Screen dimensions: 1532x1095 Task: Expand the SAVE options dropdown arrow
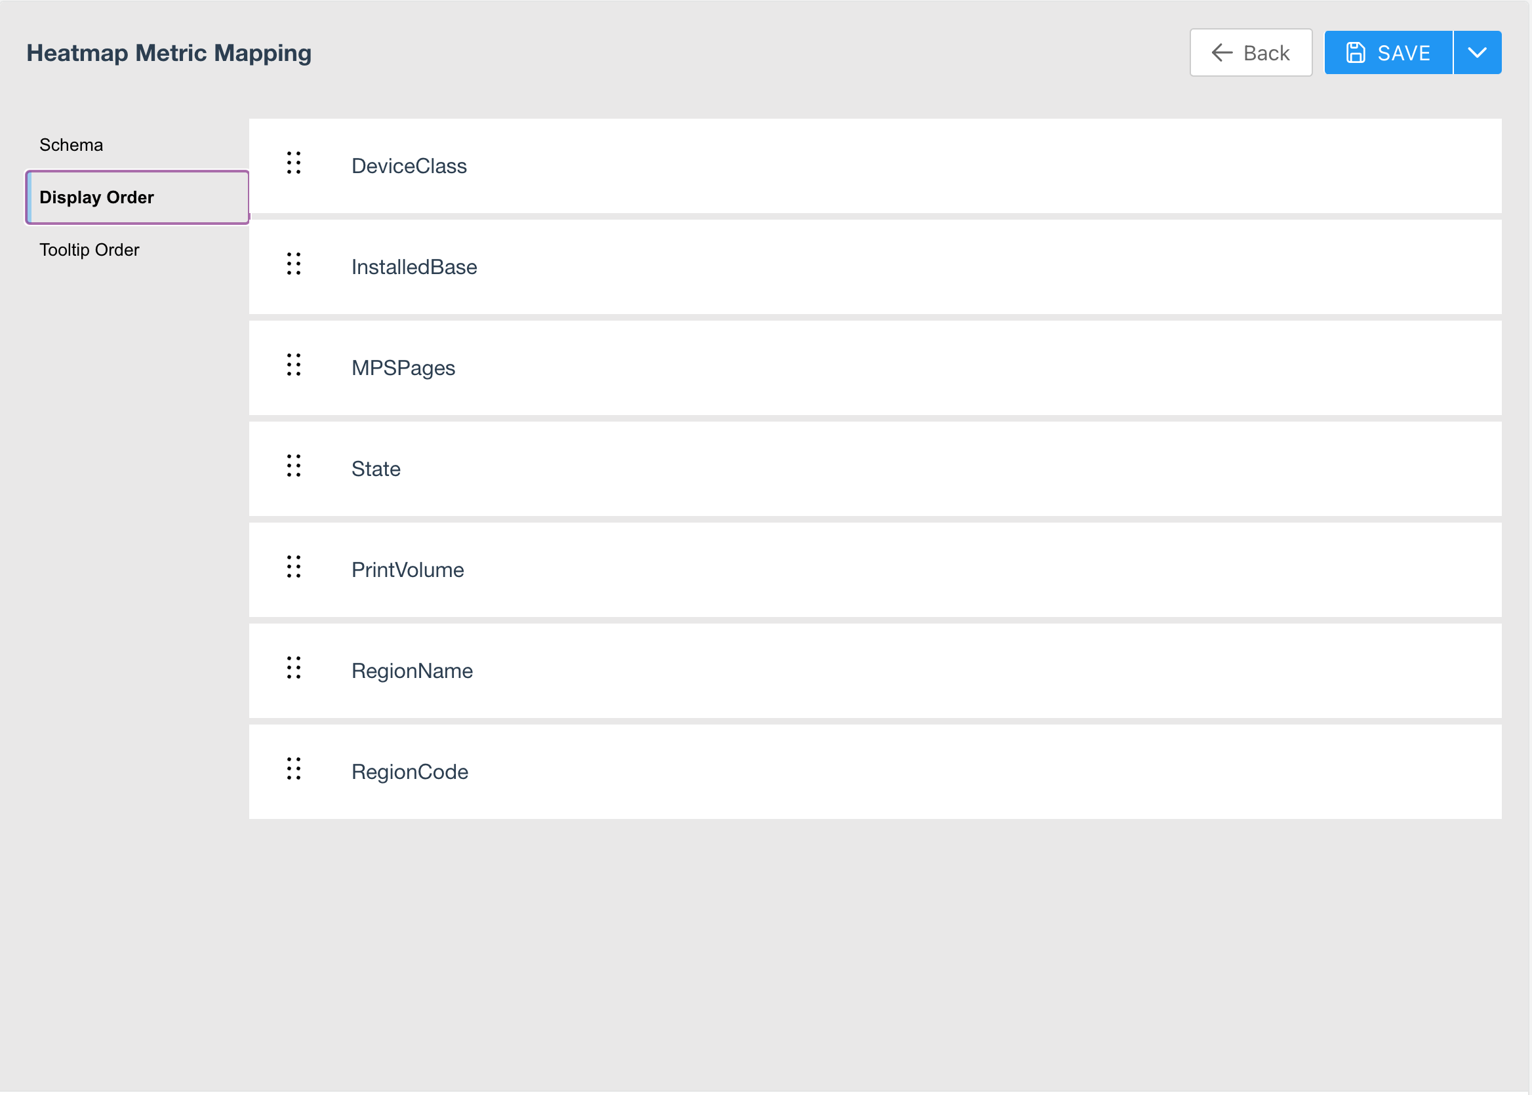click(x=1477, y=52)
